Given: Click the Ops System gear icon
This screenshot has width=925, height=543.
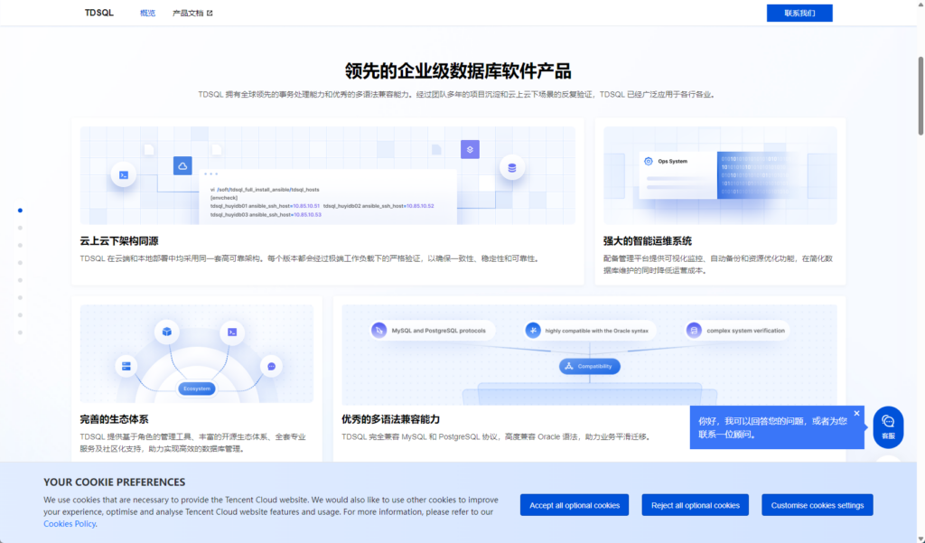Looking at the screenshot, I should pos(649,161).
